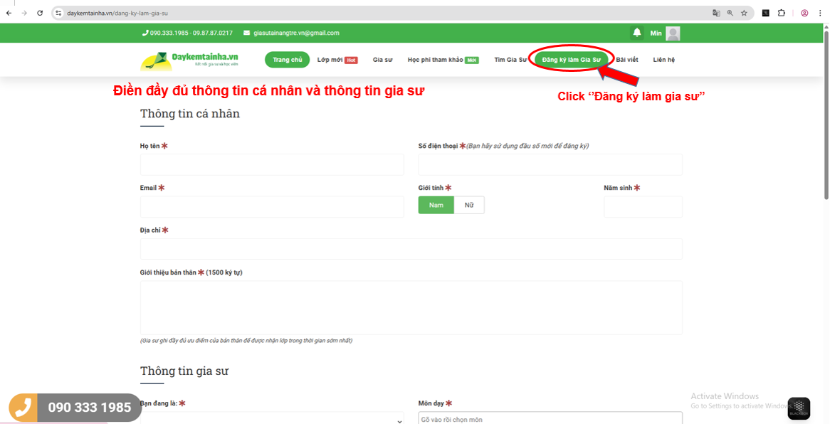Click the translate page icon
Viewport: 830px width, 424px height.
pyautogui.click(x=717, y=13)
